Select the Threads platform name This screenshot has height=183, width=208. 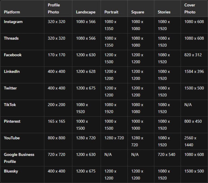[11, 38]
